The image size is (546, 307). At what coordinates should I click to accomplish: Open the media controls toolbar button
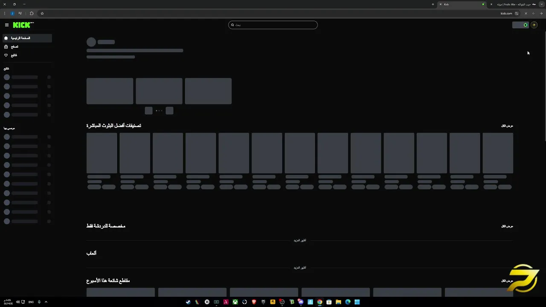[x=20, y=13]
